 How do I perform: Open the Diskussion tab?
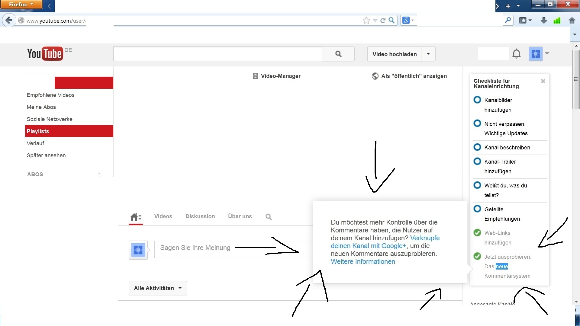(200, 216)
